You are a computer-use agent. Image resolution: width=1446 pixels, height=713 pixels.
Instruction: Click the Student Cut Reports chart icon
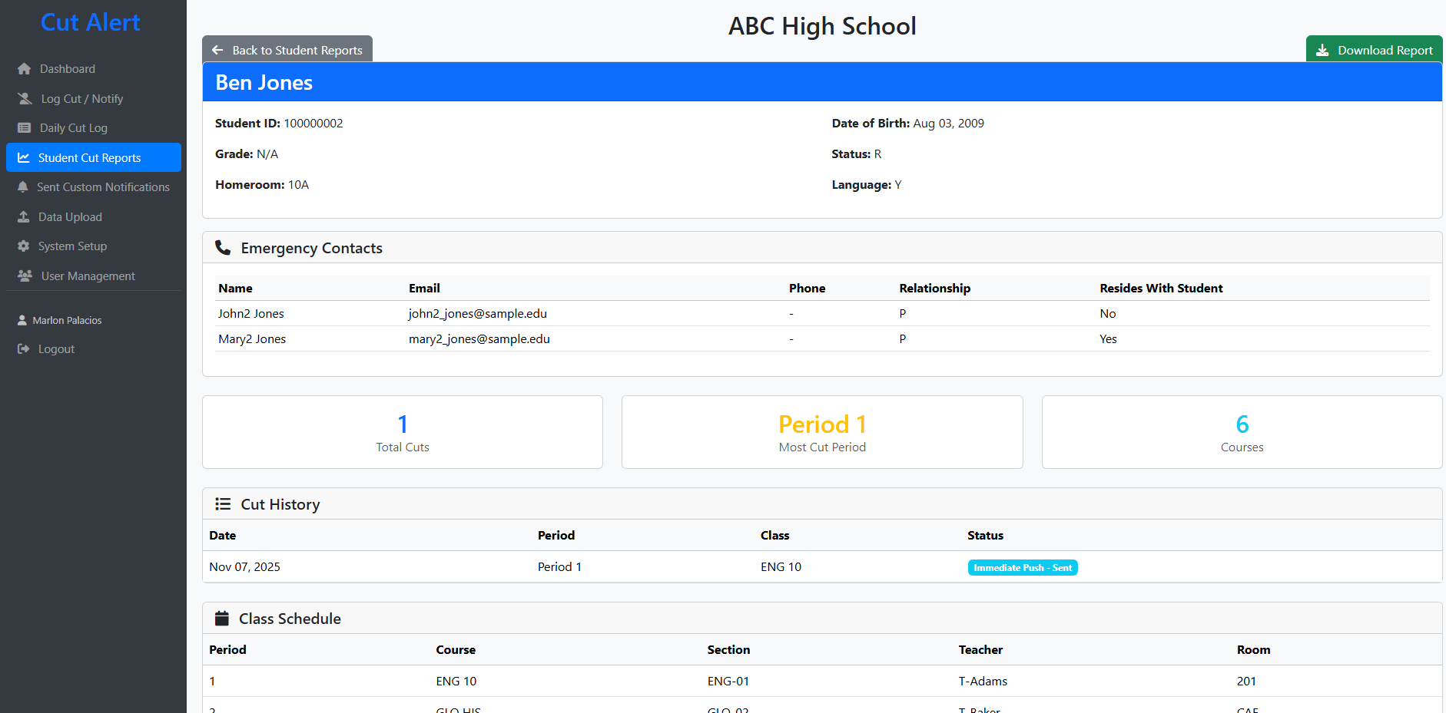24,157
